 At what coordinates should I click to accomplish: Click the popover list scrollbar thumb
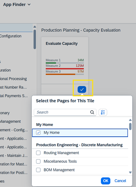pos(130,126)
